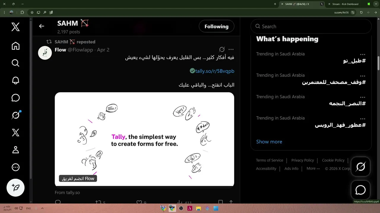Open site information icon next to the URL
Viewport: 380px width, 213px height.
coord(353,12)
